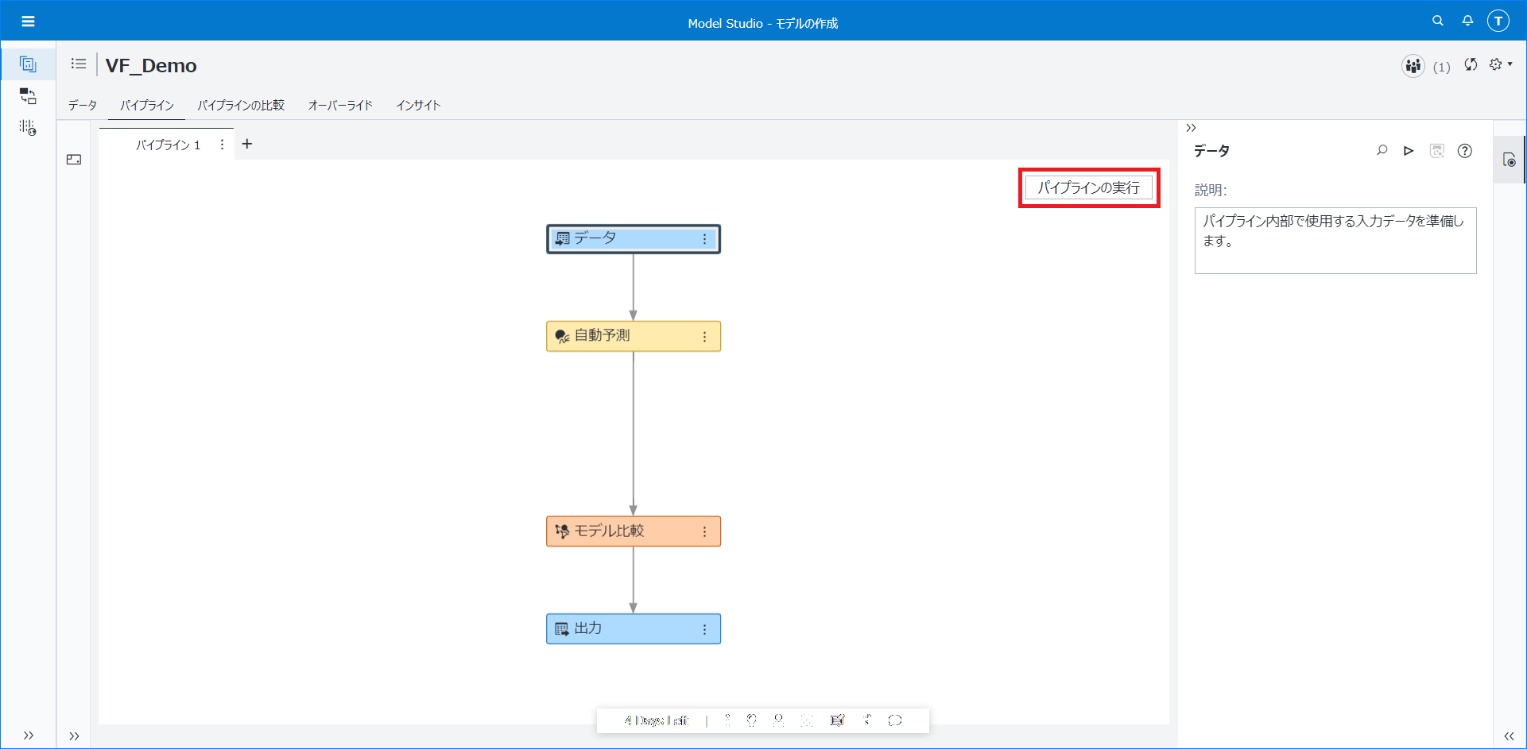Open the モデル比較 node options menu
The width and height of the screenshot is (1527, 749).
[704, 532]
